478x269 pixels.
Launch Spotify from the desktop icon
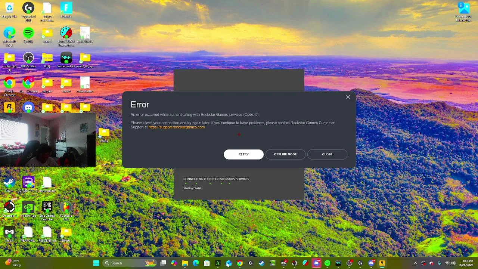(x=28, y=35)
